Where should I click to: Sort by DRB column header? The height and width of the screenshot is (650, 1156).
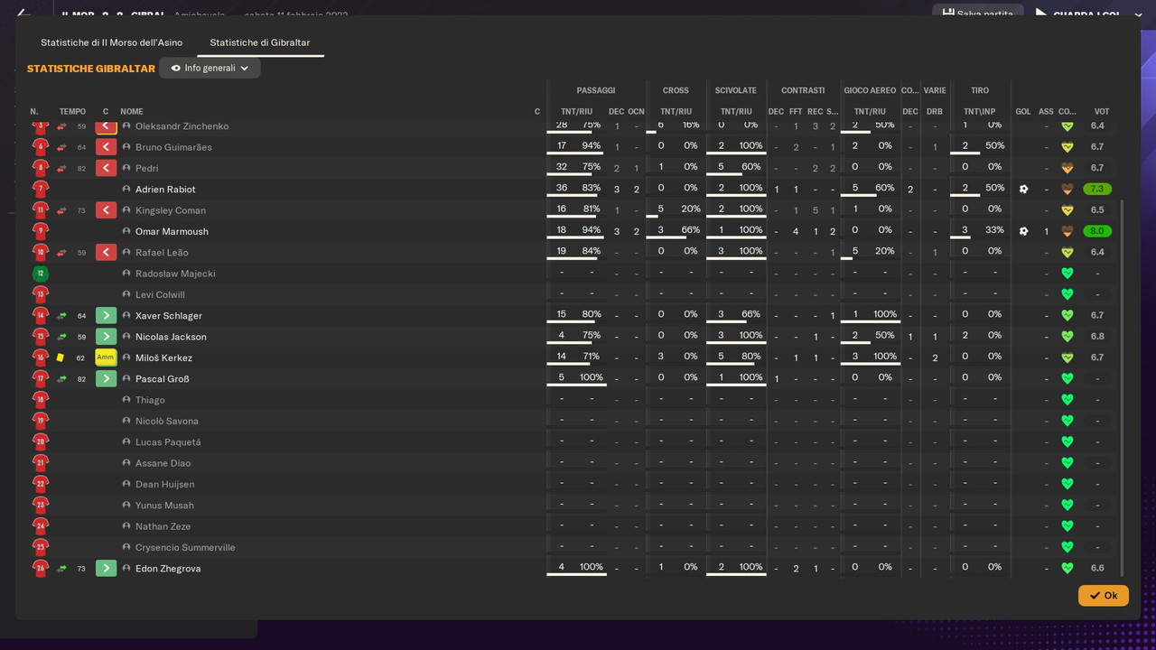(x=935, y=112)
